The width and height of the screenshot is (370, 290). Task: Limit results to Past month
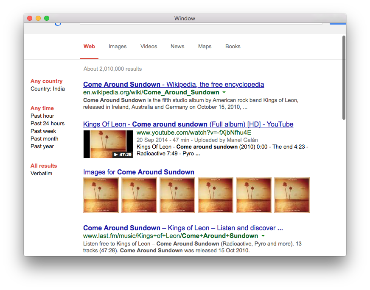[45, 138]
